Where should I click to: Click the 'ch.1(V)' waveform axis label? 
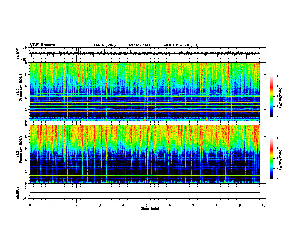(18, 53)
